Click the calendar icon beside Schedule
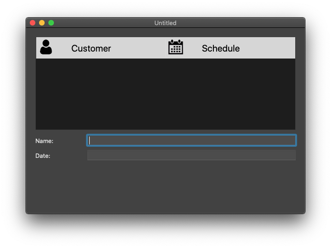This screenshot has width=331, height=248. tap(176, 47)
